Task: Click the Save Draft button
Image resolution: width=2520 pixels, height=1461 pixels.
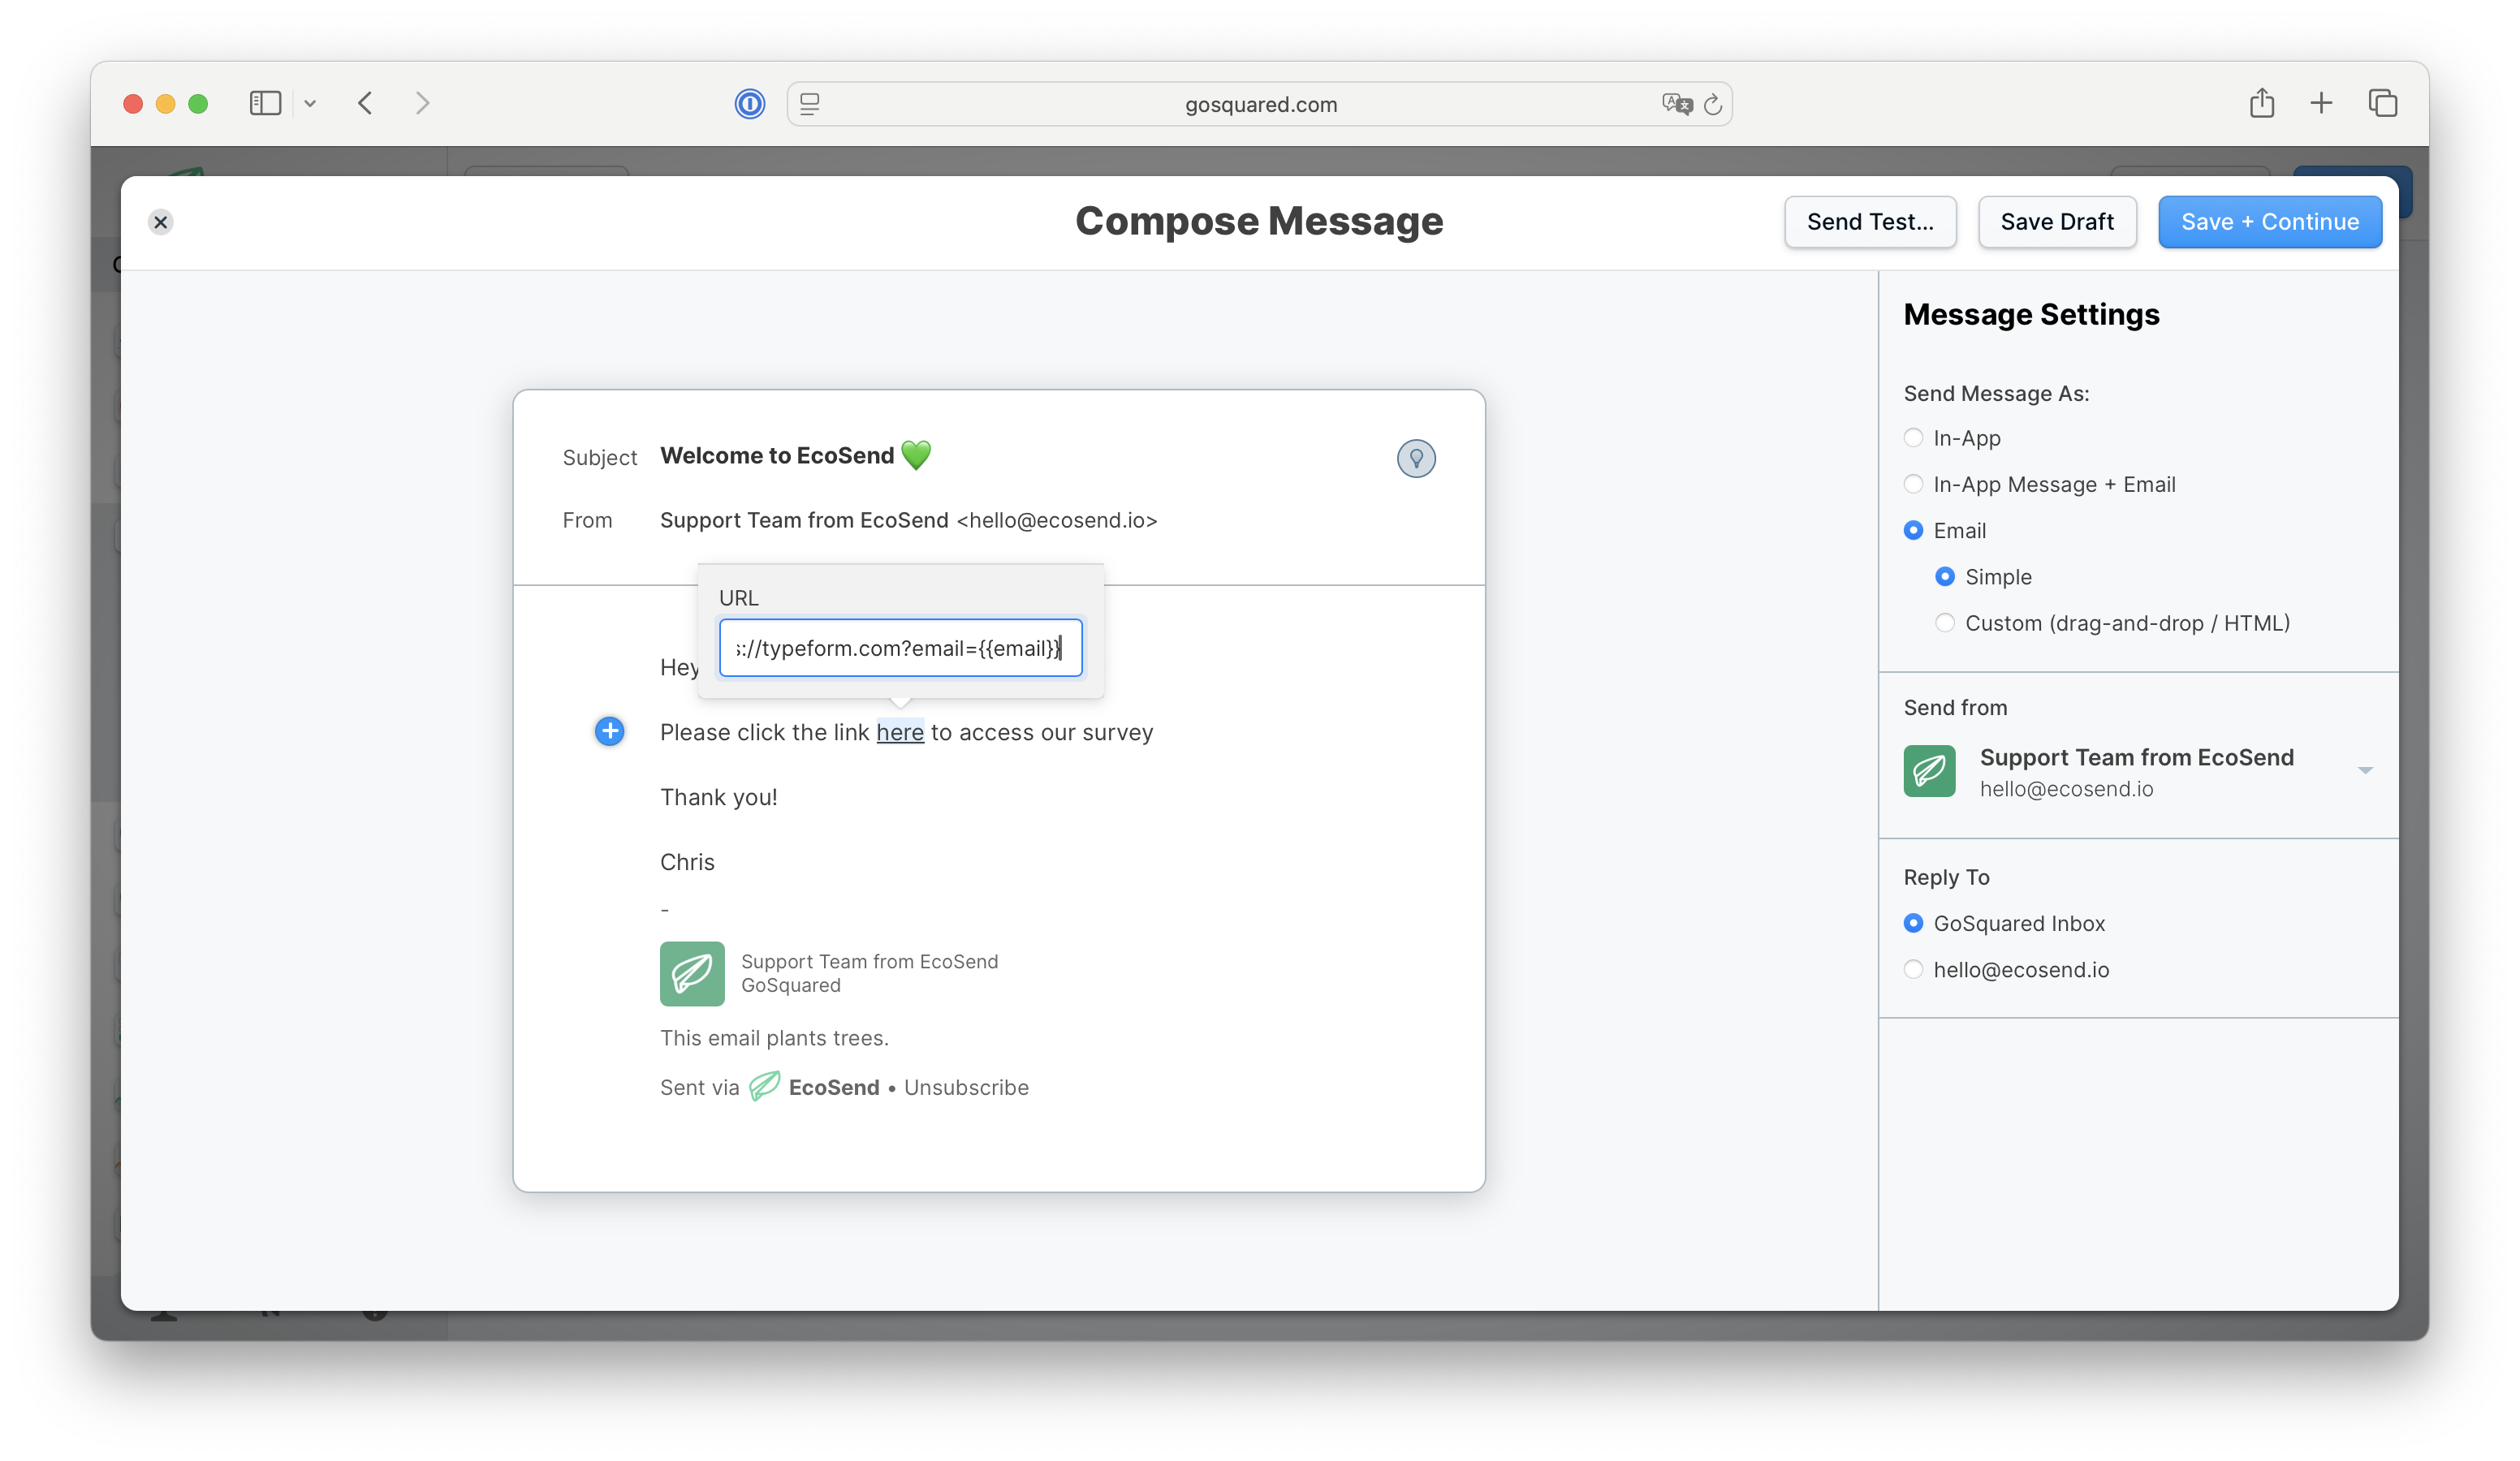Action: coord(2056,222)
